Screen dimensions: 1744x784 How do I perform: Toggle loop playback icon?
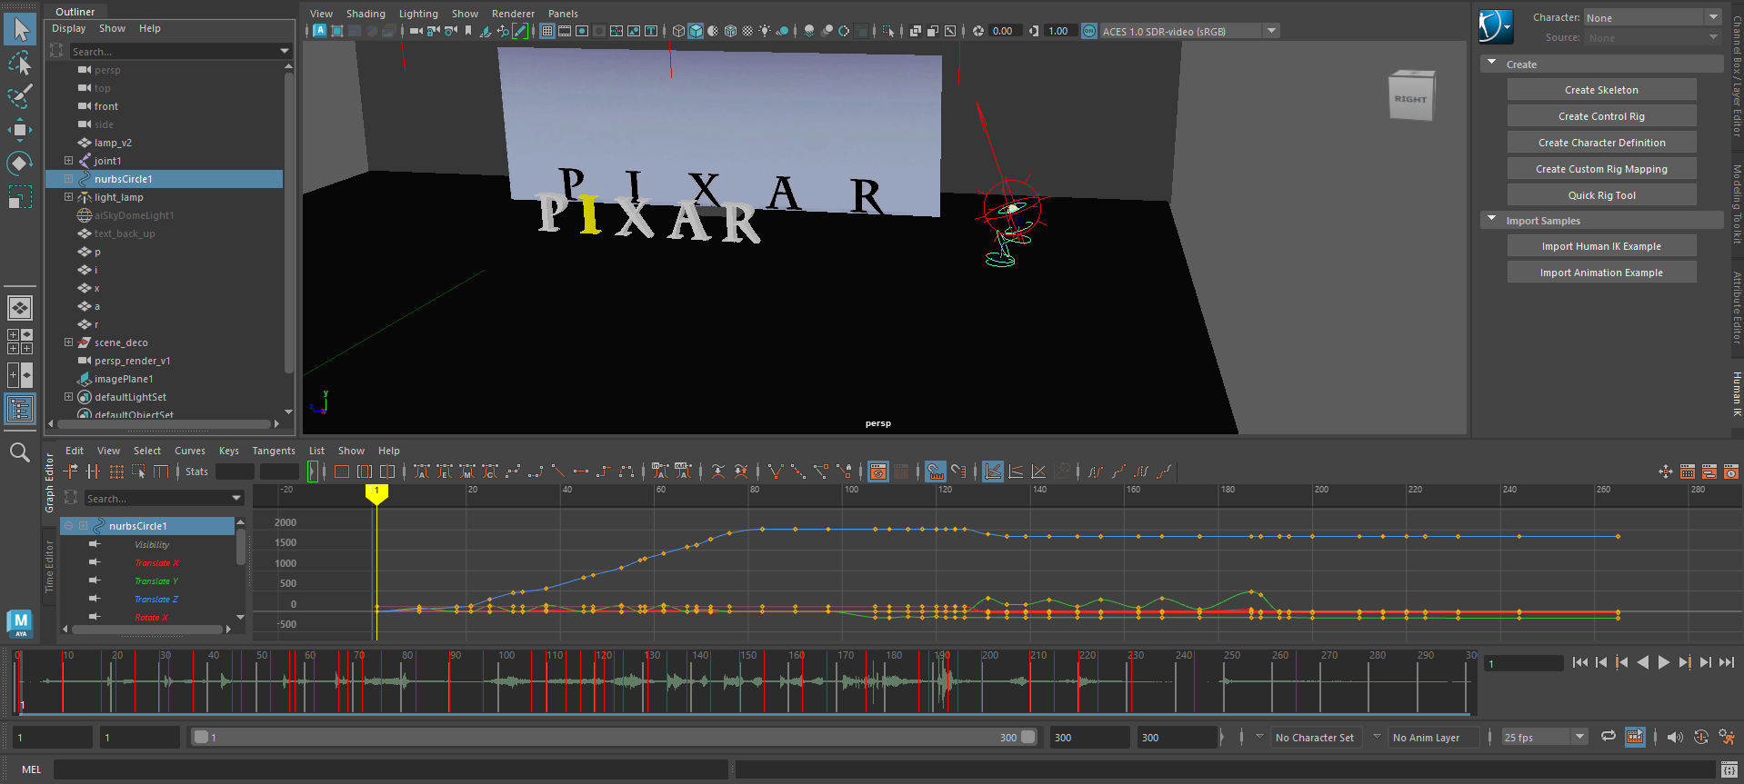tap(1609, 737)
